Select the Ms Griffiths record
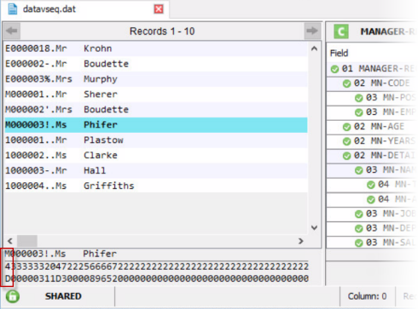Screen dimensions: 418x309 coord(156,186)
